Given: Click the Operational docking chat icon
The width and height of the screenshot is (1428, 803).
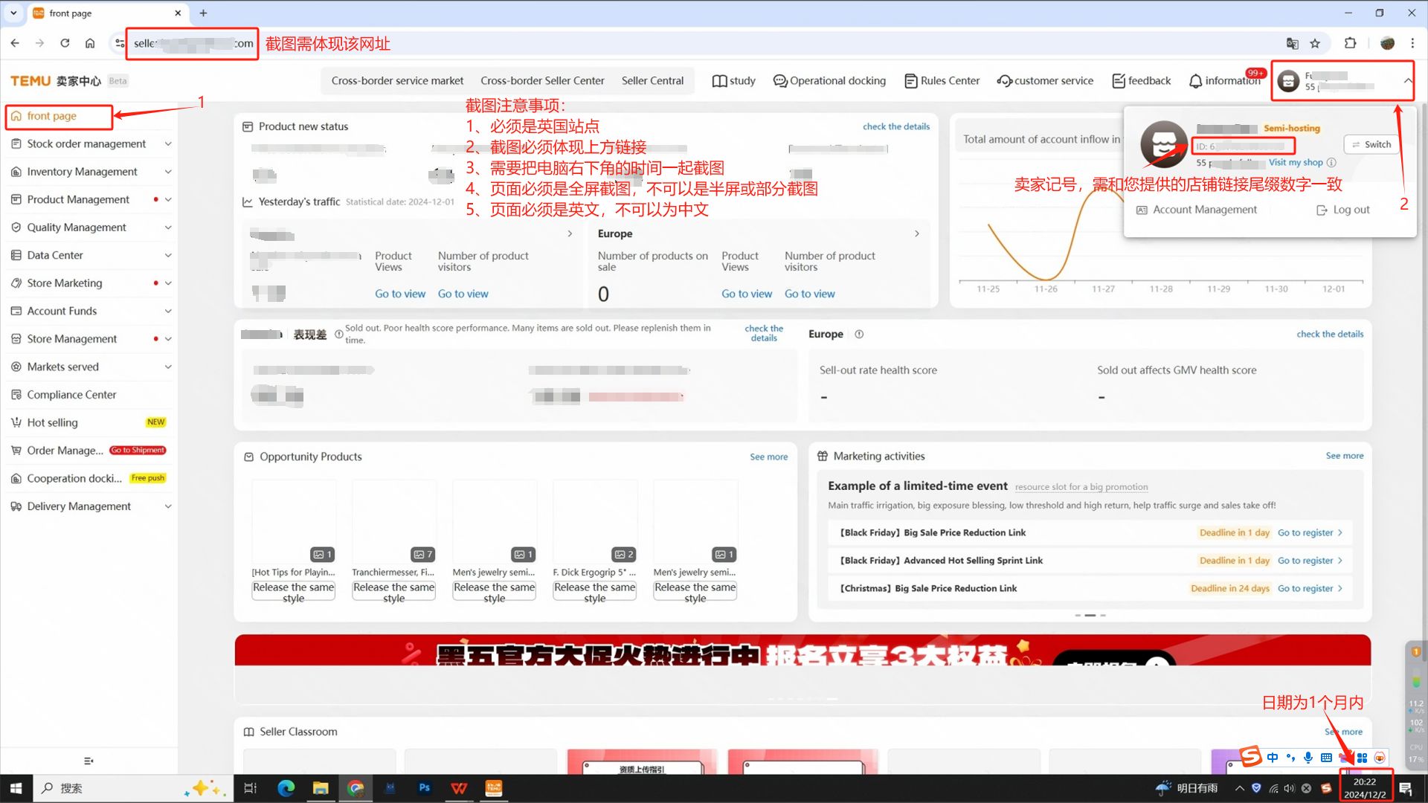Looking at the screenshot, I should coord(779,81).
